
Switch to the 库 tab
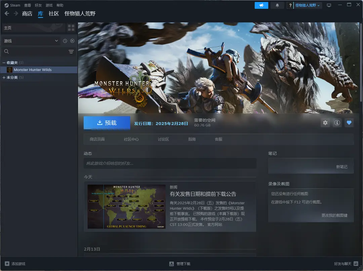pos(41,14)
